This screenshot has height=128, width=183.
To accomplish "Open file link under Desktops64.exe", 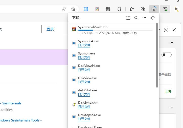I will point(84,119).
